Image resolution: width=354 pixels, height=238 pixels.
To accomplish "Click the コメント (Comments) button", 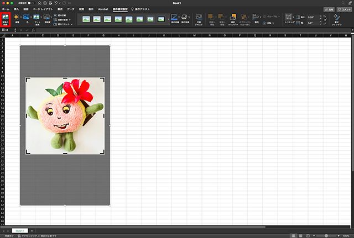I will (343, 9).
